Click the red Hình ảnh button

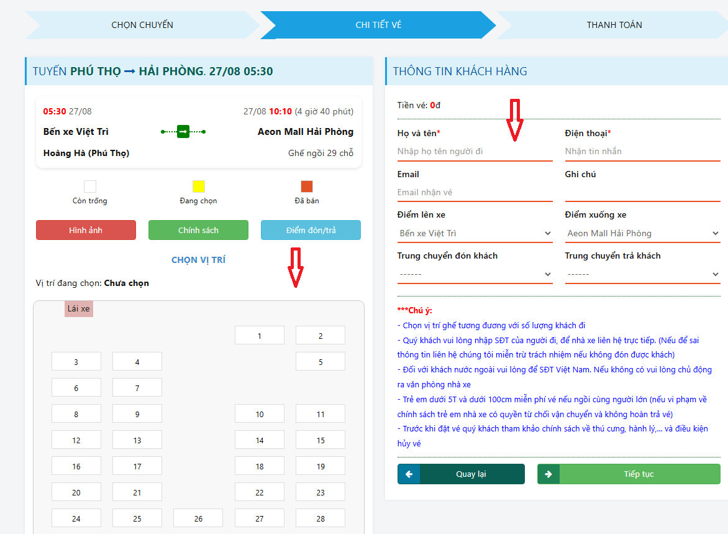coord(86,231)
